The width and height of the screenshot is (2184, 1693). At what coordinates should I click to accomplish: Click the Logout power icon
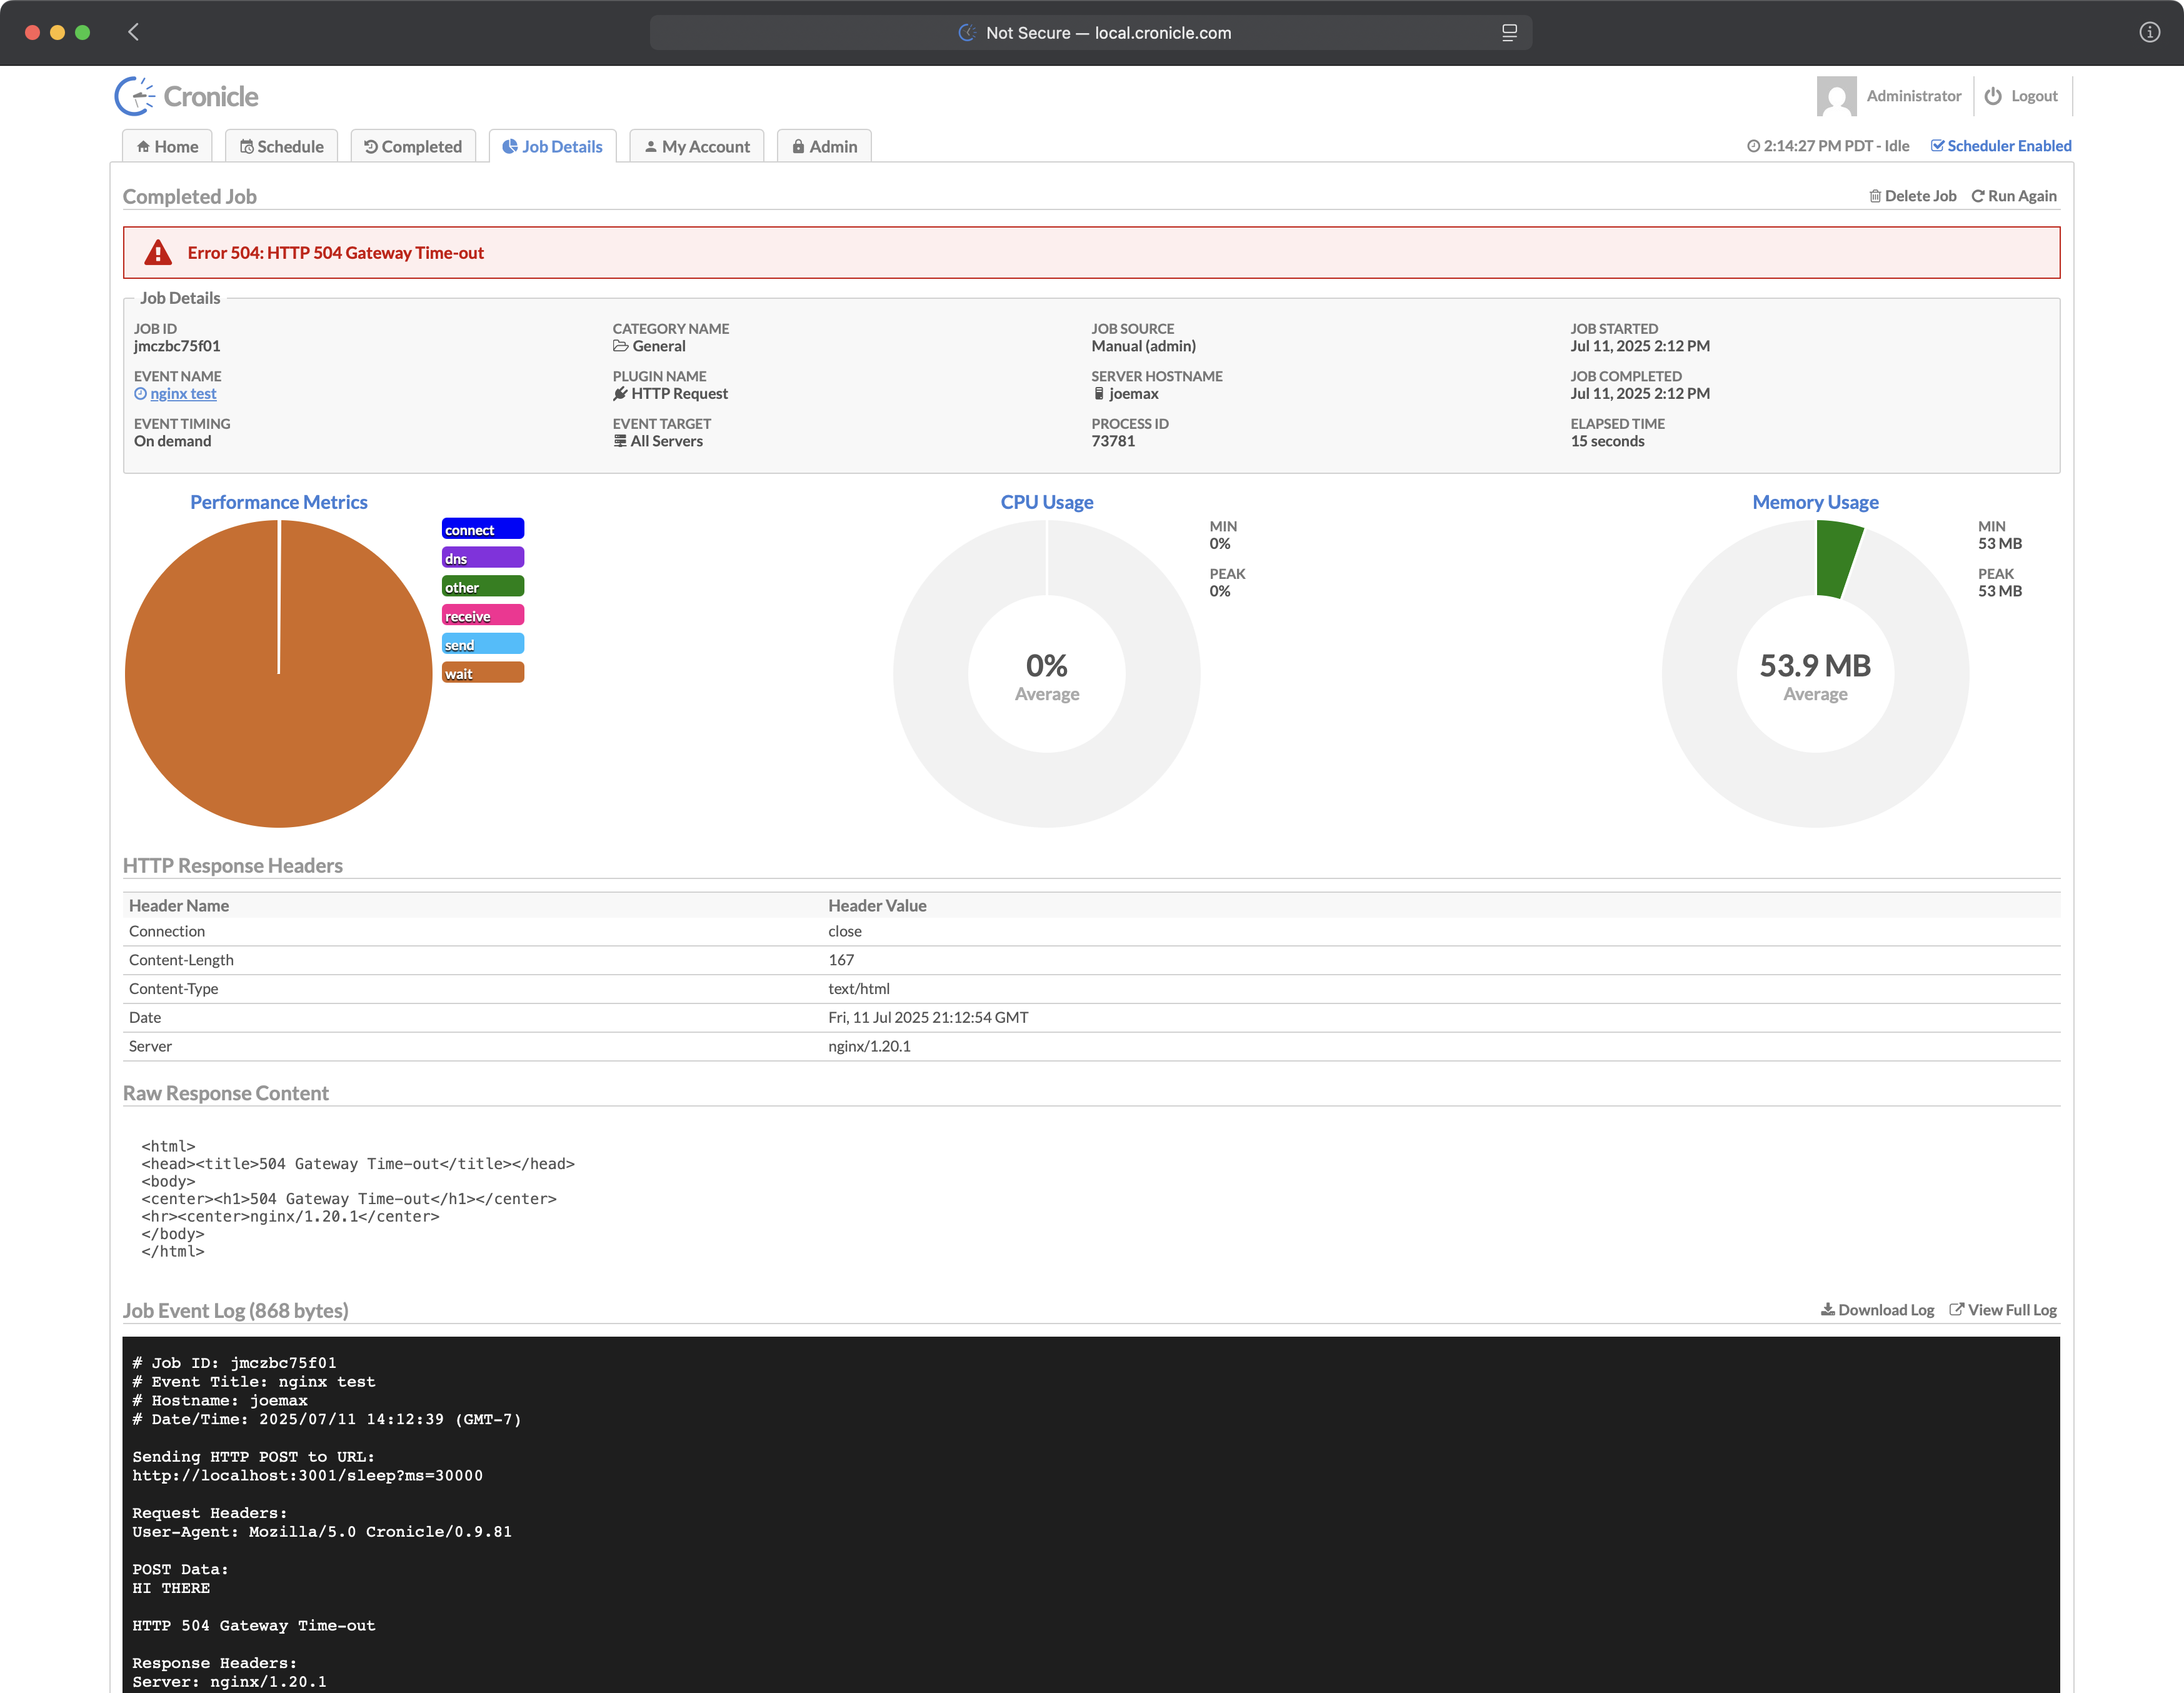1993,96
